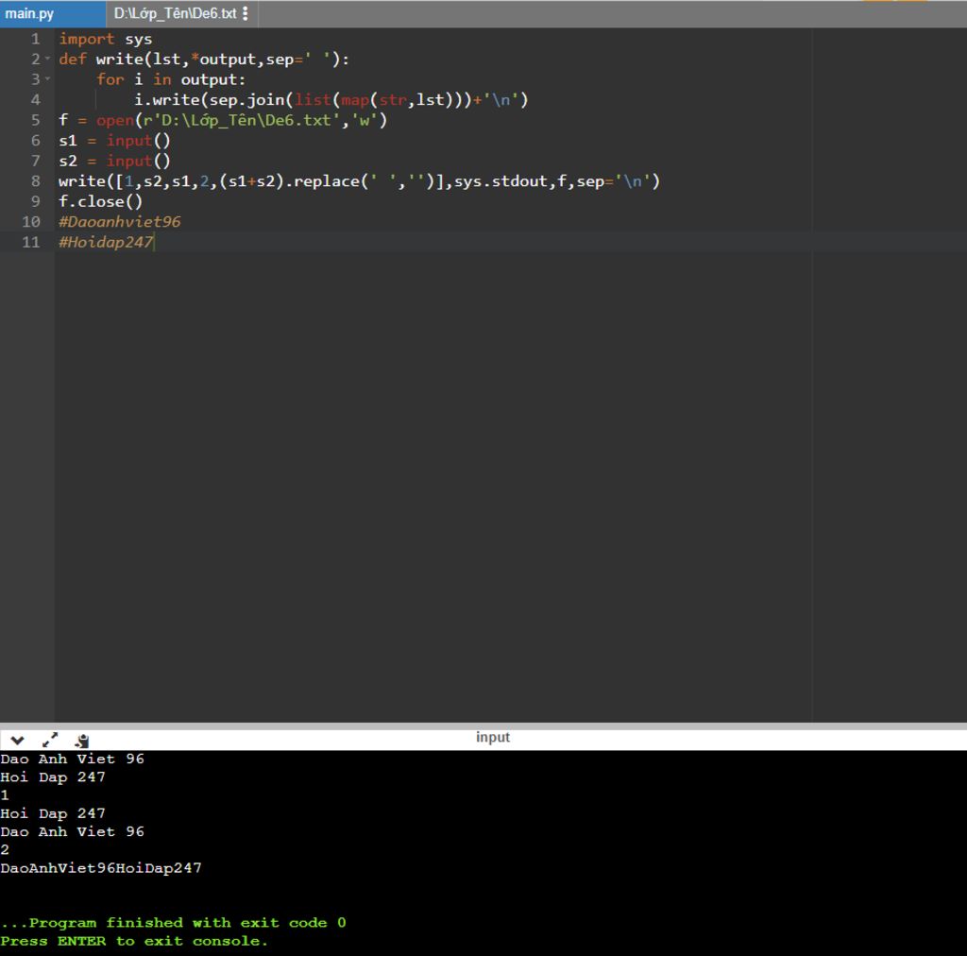The width and height of the screenshot is (967, 956).
Task: Click the 'f = open(...' code line
Action: 223,120
